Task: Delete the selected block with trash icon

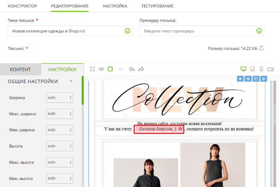Action: tap(264, 79)
